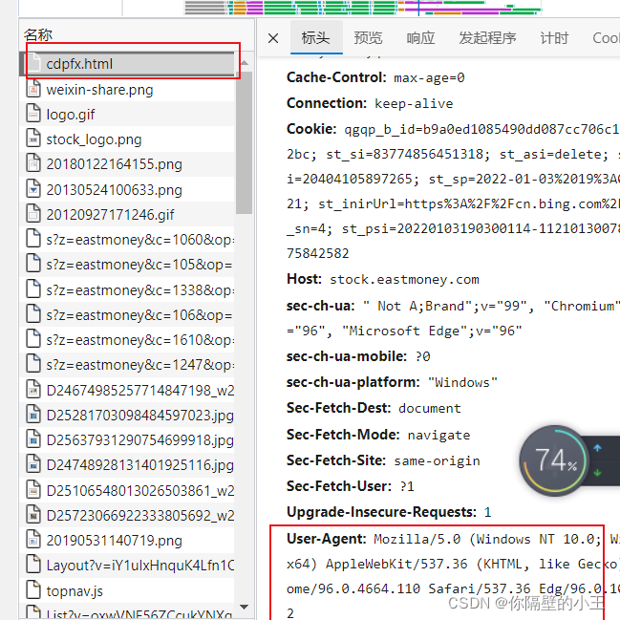Select the s?z=eastmoney&c=1060 request

(127, 239)
